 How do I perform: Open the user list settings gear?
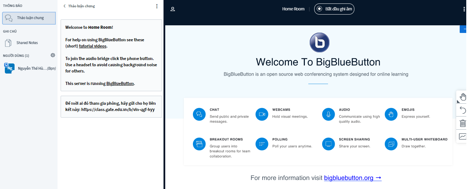pyautogui.click(x=53, y=55)
